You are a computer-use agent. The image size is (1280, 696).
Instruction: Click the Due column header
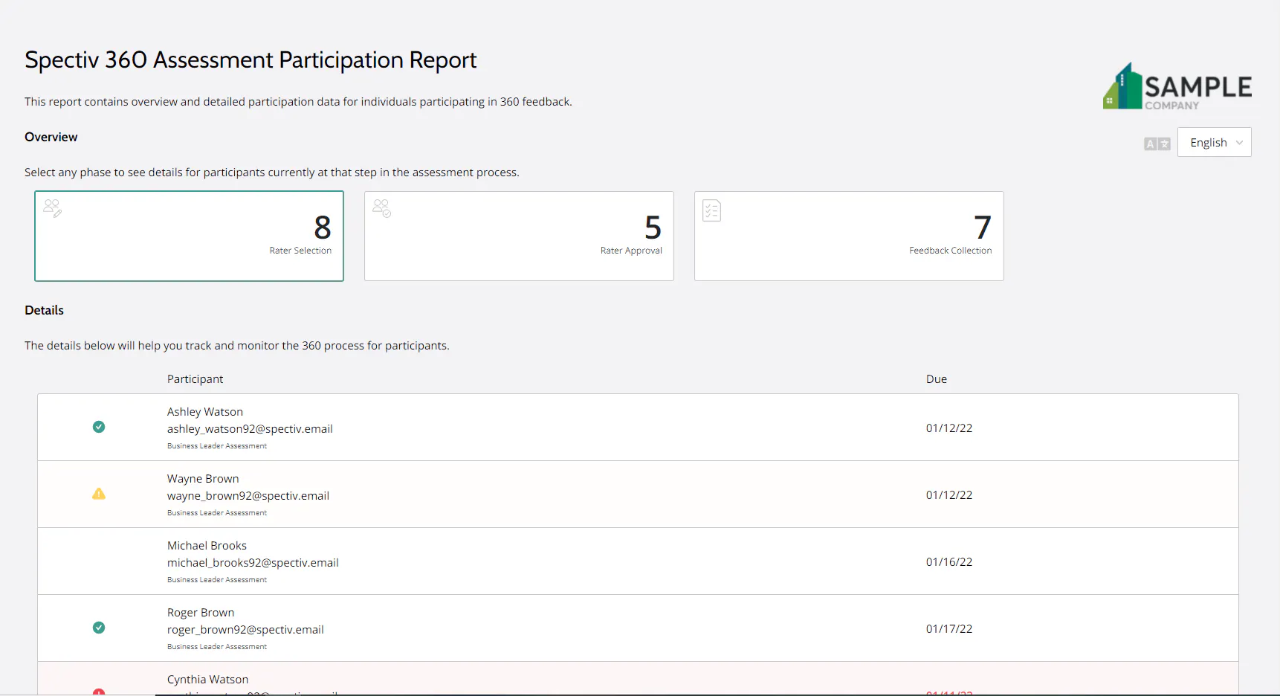937,379
